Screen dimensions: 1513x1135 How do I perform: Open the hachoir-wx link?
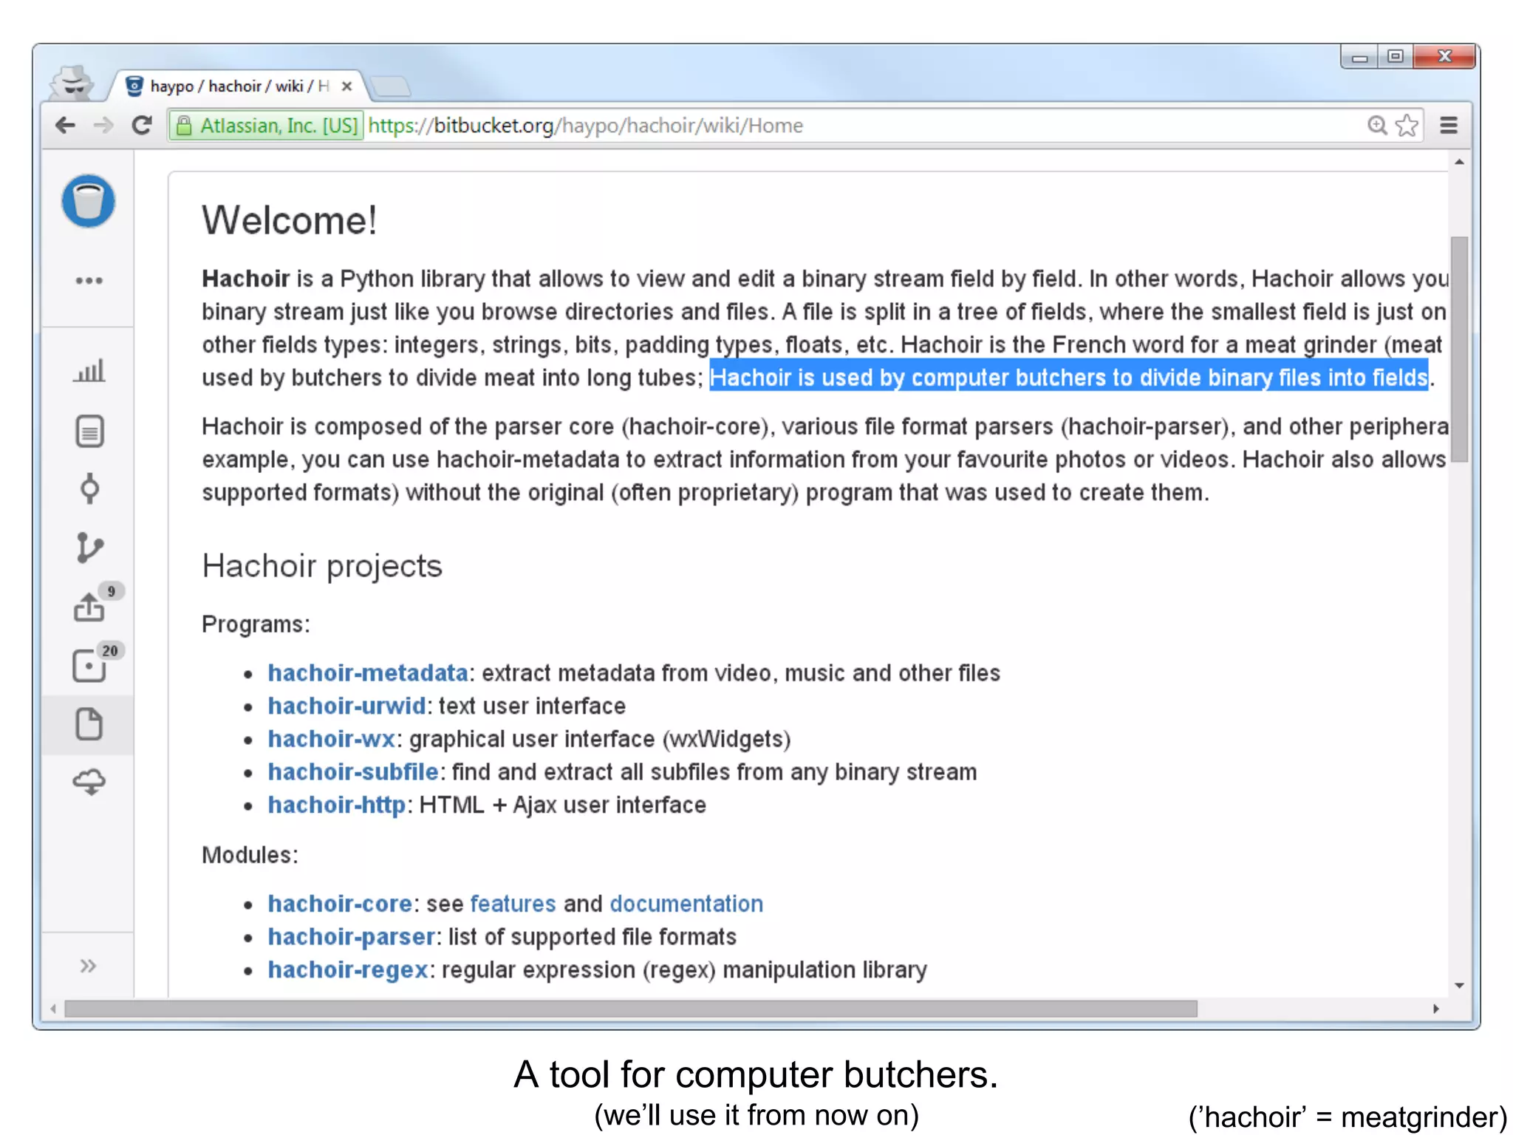331,739
